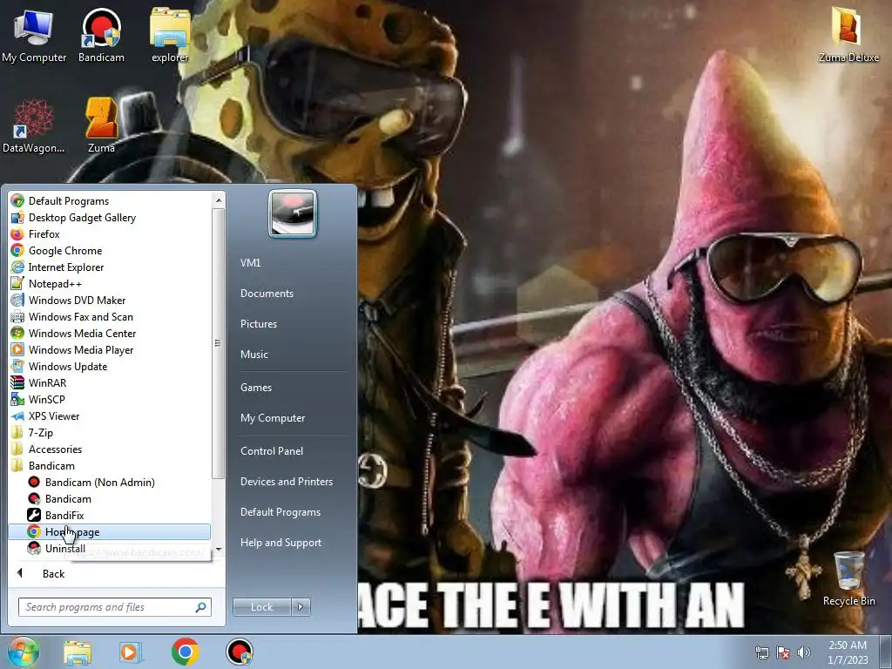Expand the Accessories folder

110,449
